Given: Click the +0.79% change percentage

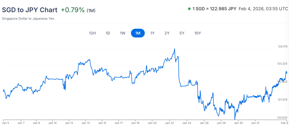Looking at the screenshot, I should [73, 10].
